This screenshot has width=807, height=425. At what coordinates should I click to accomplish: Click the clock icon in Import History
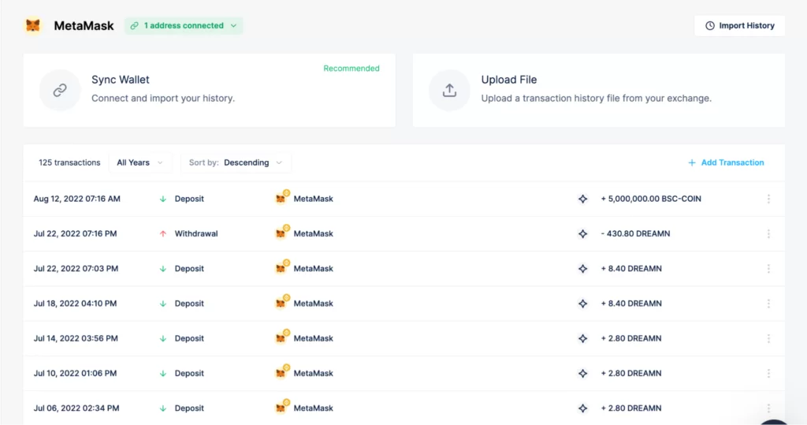point(710,25)
